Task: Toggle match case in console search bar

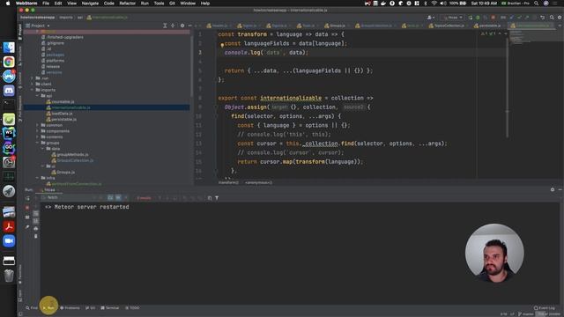Action: coord(110,197)
